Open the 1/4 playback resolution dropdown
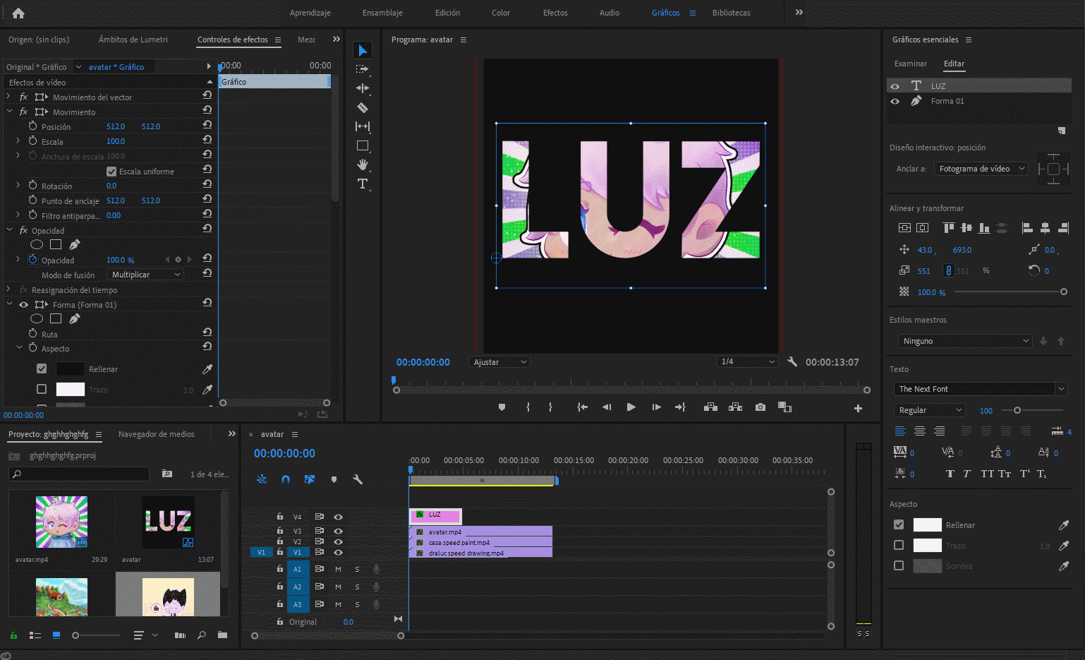The width and height of the screenshot is (1085, 660). click(748, 361)
